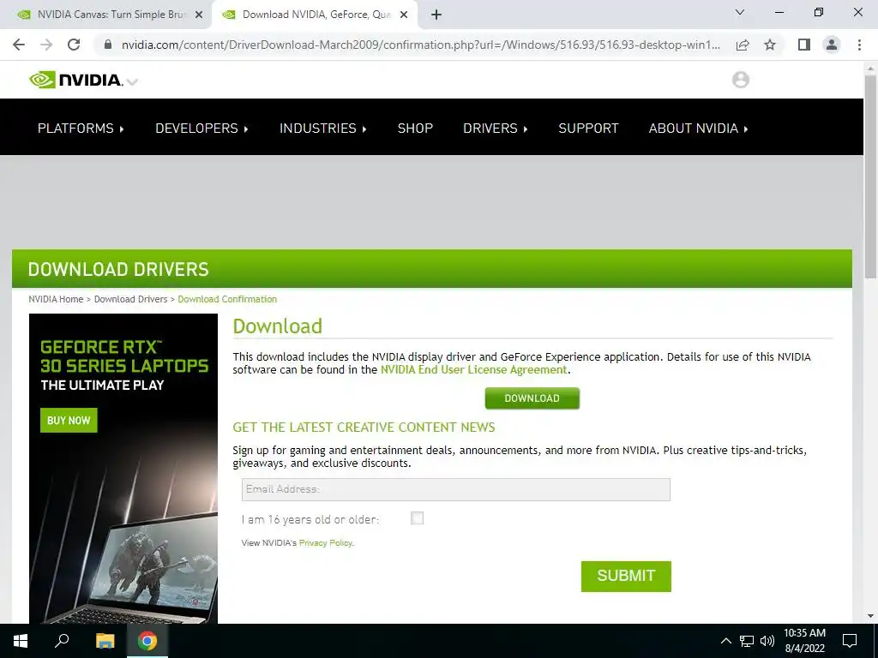Click the DOWNLOAD DRIVERS header text
Screen dimensions: 878x658
click(118, 269)
